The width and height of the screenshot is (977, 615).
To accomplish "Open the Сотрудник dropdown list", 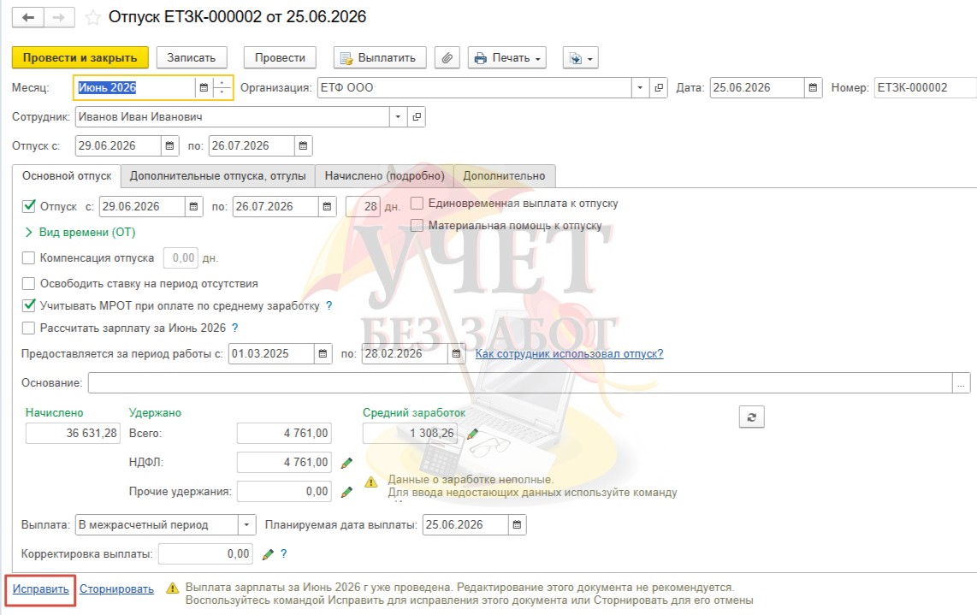I will [398, 116].
